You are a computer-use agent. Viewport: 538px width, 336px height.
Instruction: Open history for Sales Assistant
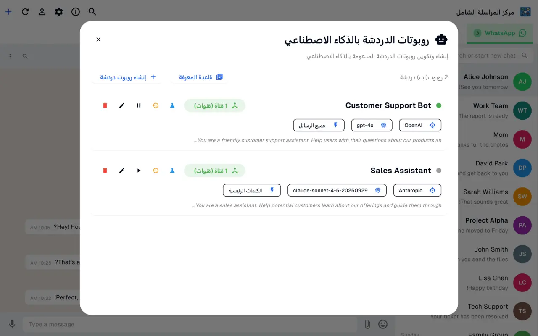[x=156, y=171]
